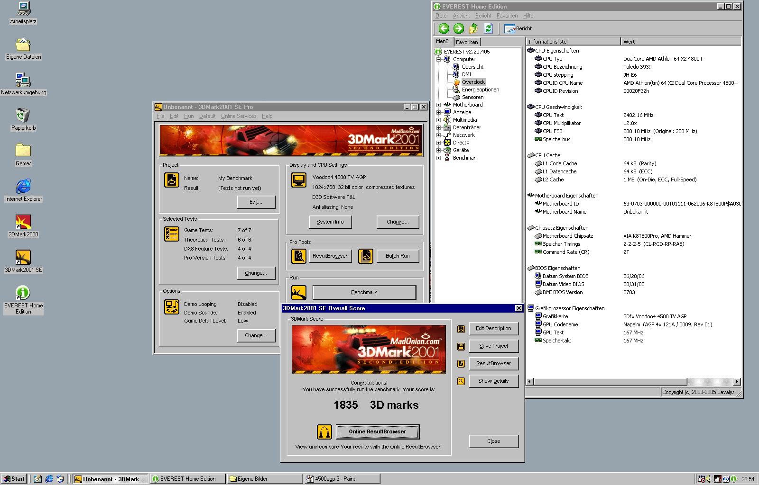Expand the Geräte tree node

coord(439,150)
